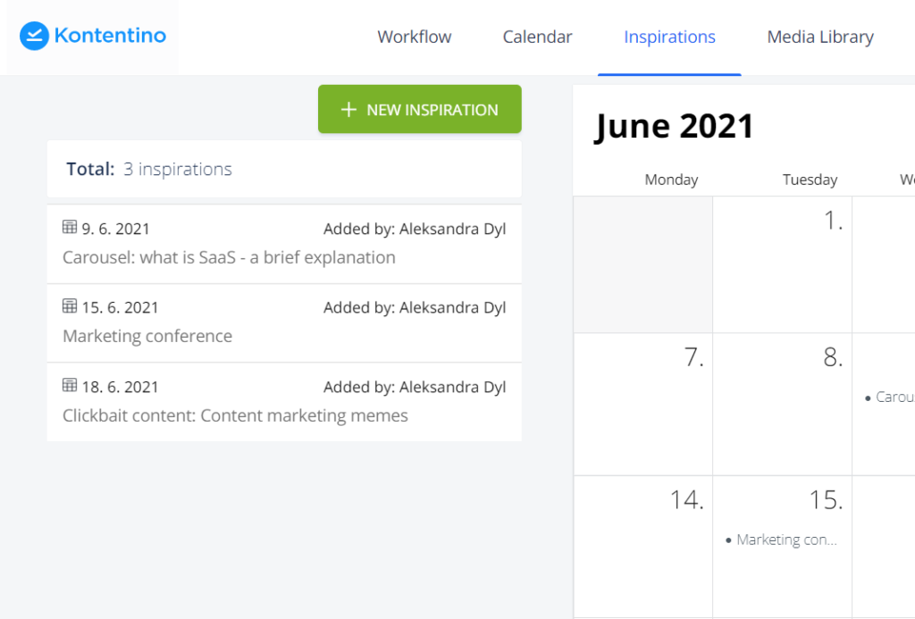The image size is (915, 619).
Task: Click the calendar icon beside 18. 6. 2021
Action: [70, 386]
